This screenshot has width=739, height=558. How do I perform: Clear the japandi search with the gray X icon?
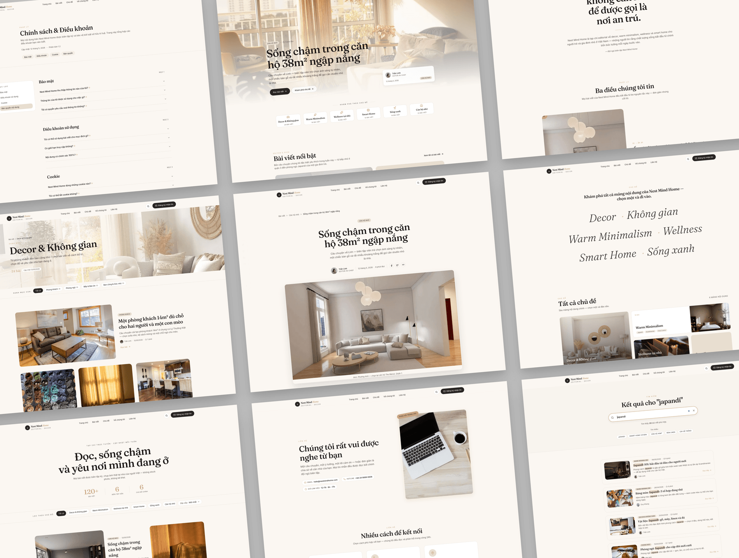pyautogui.click(x=694, y=410)
